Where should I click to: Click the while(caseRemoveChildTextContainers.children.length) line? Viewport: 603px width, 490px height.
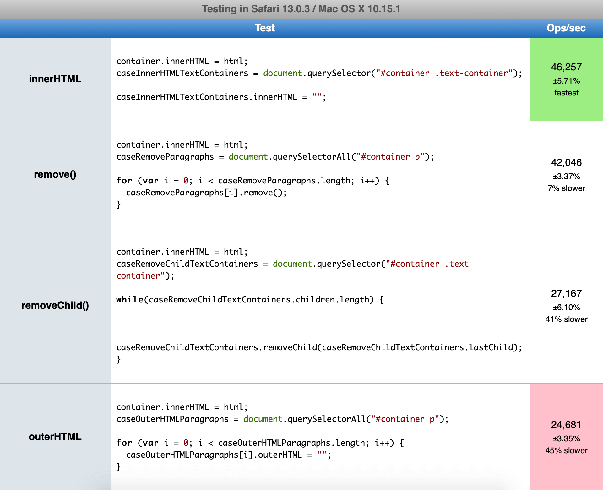[250, 300]
